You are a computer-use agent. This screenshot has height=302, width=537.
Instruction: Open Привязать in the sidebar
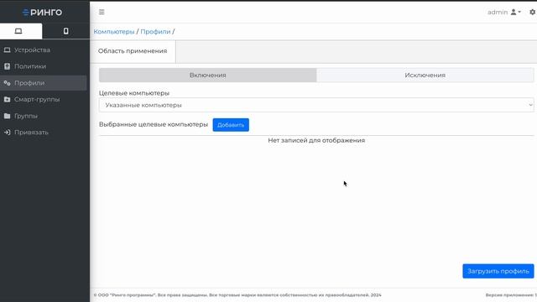click(x=43, y=133)
